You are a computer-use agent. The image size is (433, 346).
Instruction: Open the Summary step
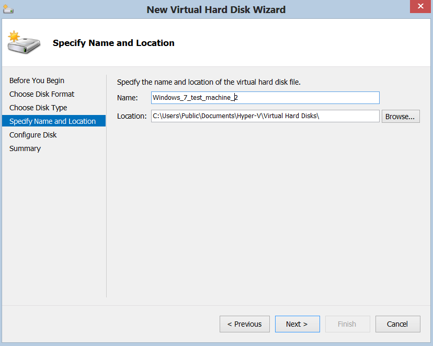tap(25, 148)
